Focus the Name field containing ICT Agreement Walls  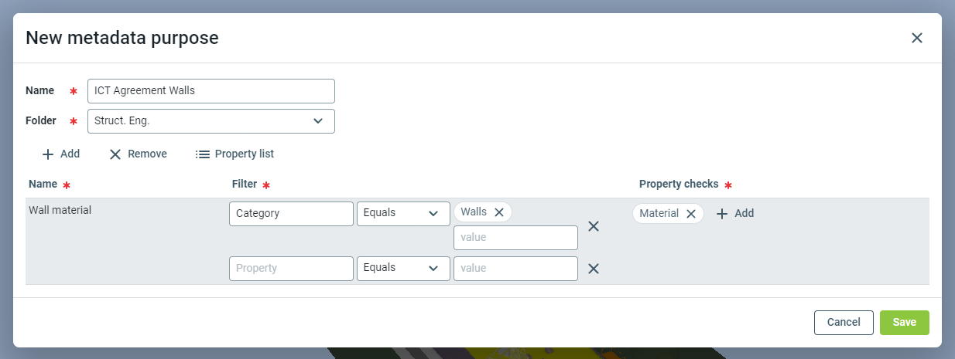211,91
